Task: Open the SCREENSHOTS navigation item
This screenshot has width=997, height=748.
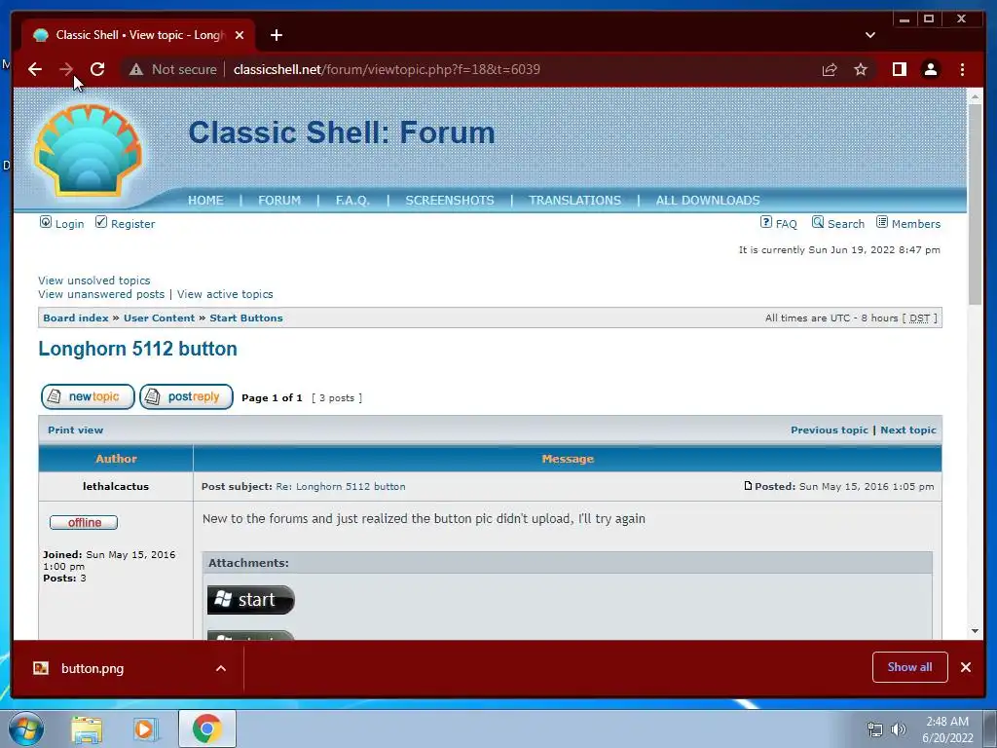Action: [x=450, y=201]
